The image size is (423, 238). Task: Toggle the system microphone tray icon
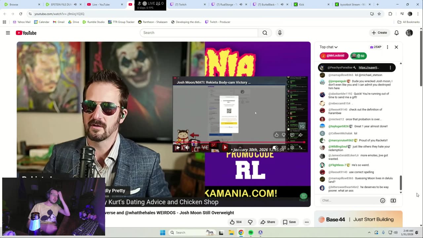(x=383, y=232)
